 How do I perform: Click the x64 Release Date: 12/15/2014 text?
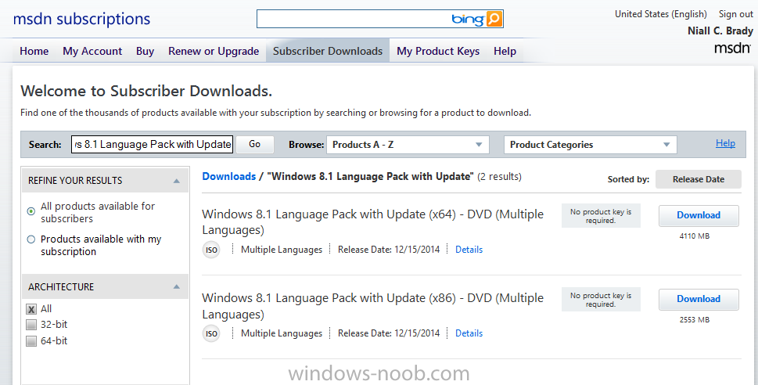[x=389, y=250]
